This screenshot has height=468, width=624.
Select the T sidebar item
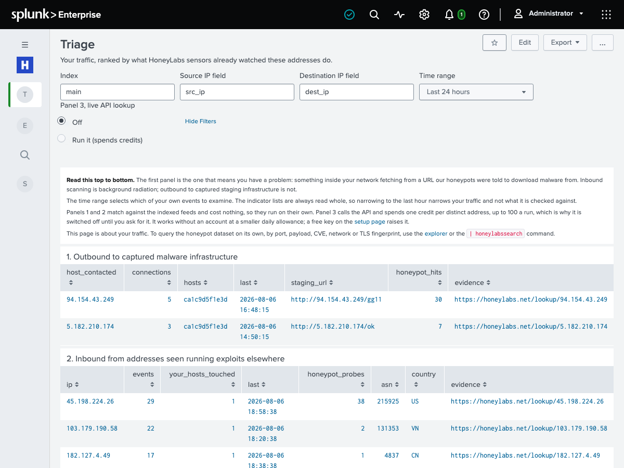pos(25,94)
